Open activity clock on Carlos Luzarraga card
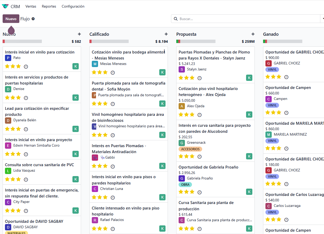The image size is (324, 234). coord(286,220)
